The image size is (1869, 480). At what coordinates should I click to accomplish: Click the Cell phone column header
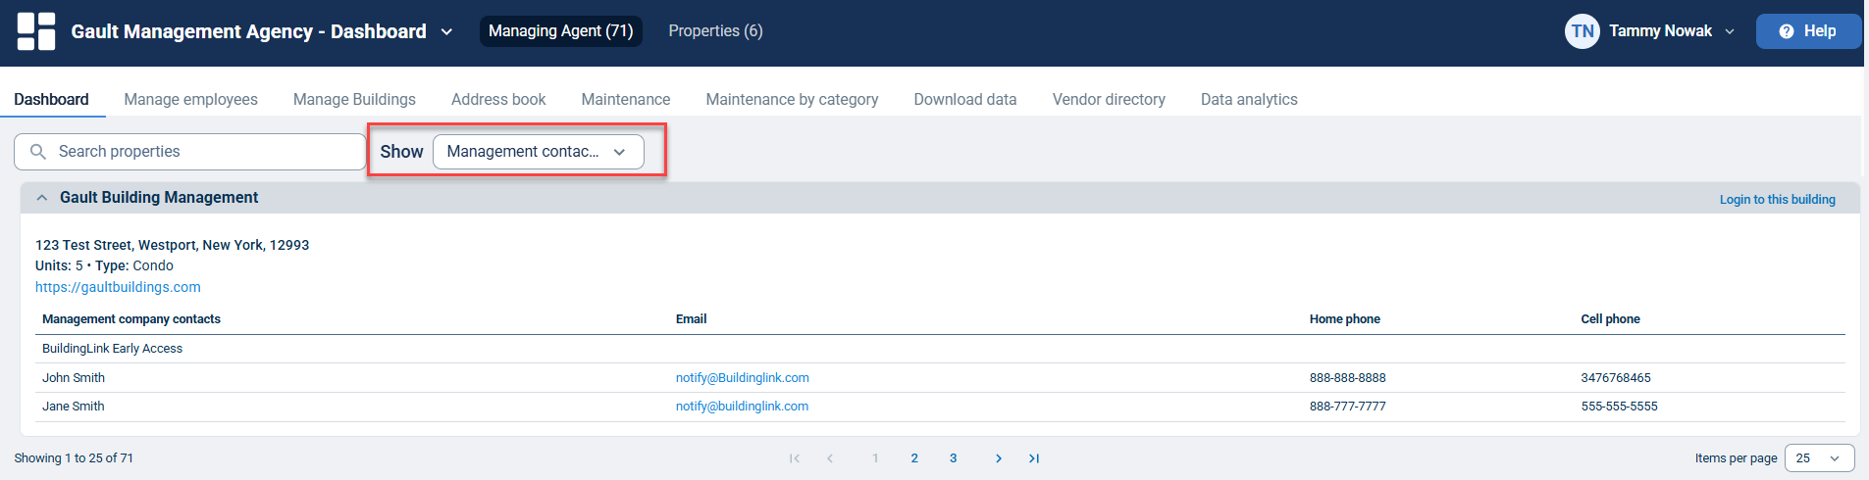point(1610,318)
